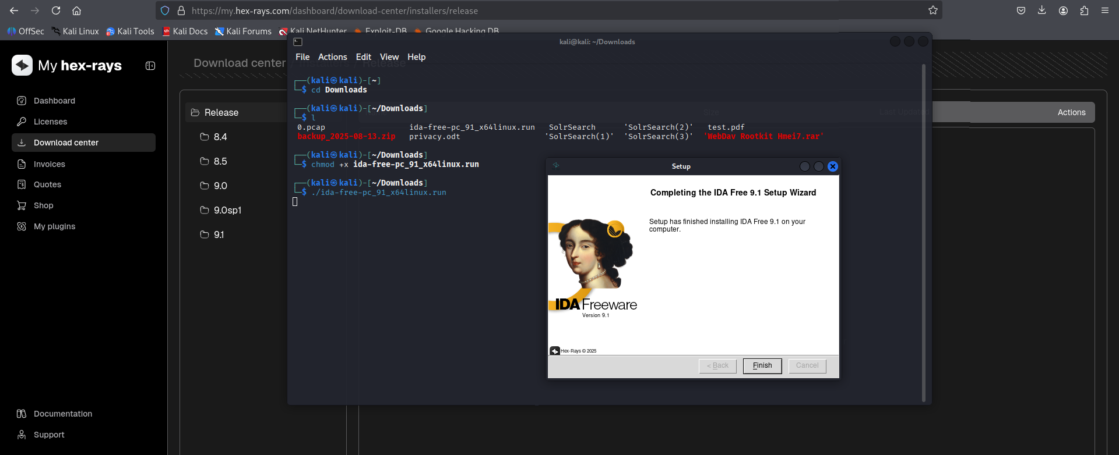Click the Actions column header
This screenshot has width=1119, height=455.
pos(1071,112)
